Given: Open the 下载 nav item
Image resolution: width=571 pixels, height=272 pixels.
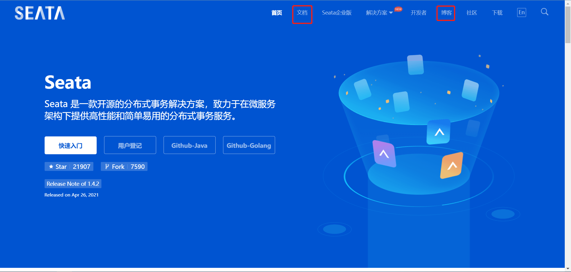Looking at the screenshot, I should [497, 13].
